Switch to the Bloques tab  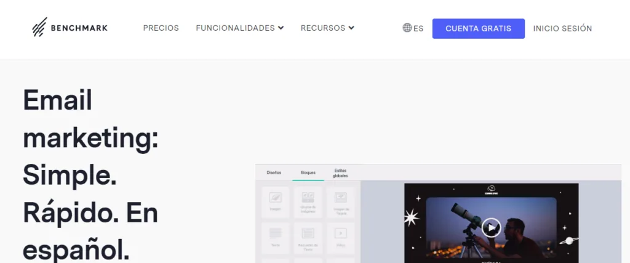pos(308,172)
